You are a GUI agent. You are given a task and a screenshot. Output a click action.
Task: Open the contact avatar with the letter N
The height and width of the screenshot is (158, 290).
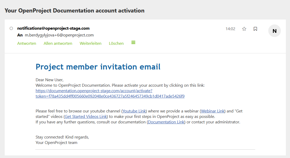pyautogui.click(x=274, y=31)
